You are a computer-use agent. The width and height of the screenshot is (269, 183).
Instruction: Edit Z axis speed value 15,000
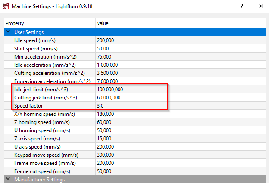click(104, 139)
